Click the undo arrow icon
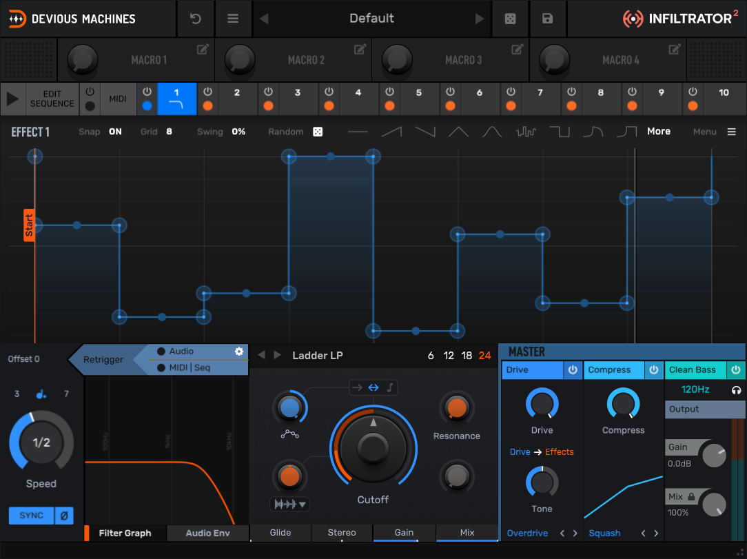The height and width of the screenshot is (559, 747). 196,19
